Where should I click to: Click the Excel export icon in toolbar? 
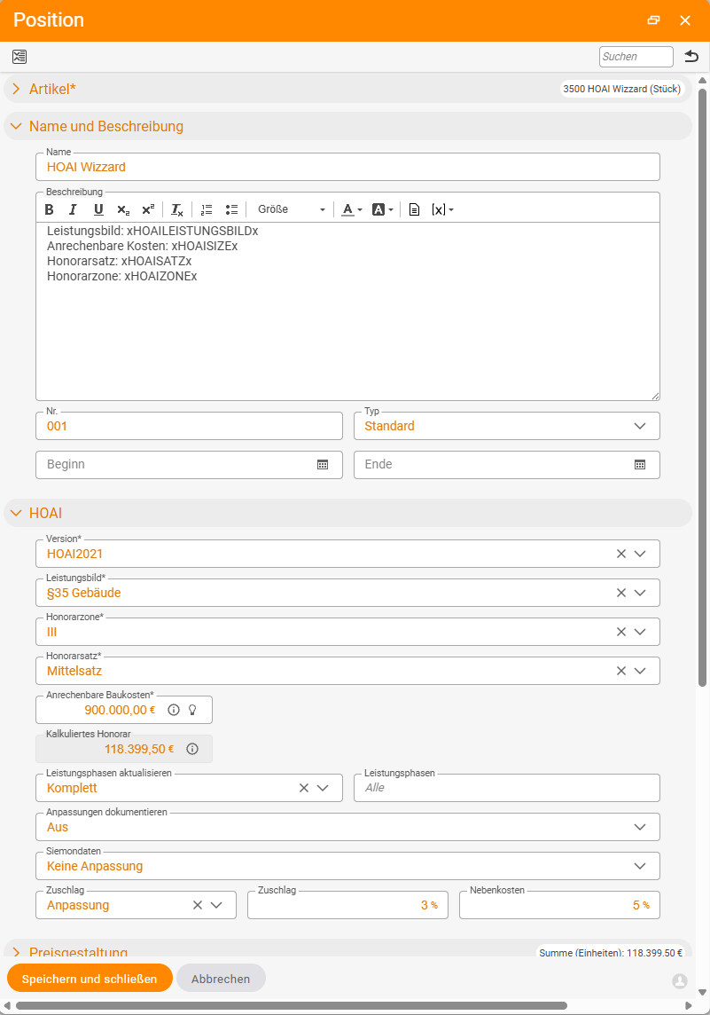tap(20, 57)
